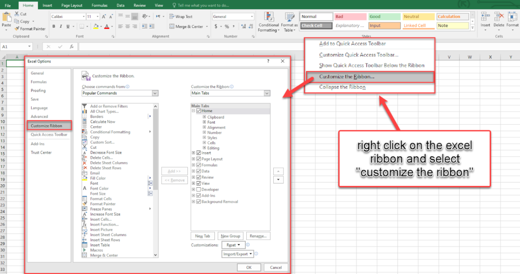Click Cancel in Excel Options

point(276,267)
